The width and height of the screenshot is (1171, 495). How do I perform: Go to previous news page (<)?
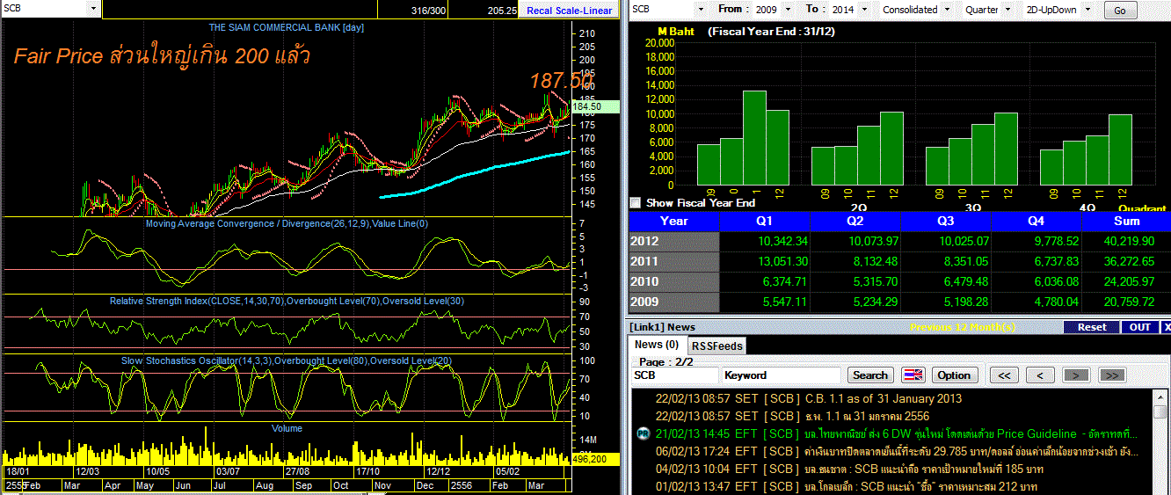(1040, 375)
